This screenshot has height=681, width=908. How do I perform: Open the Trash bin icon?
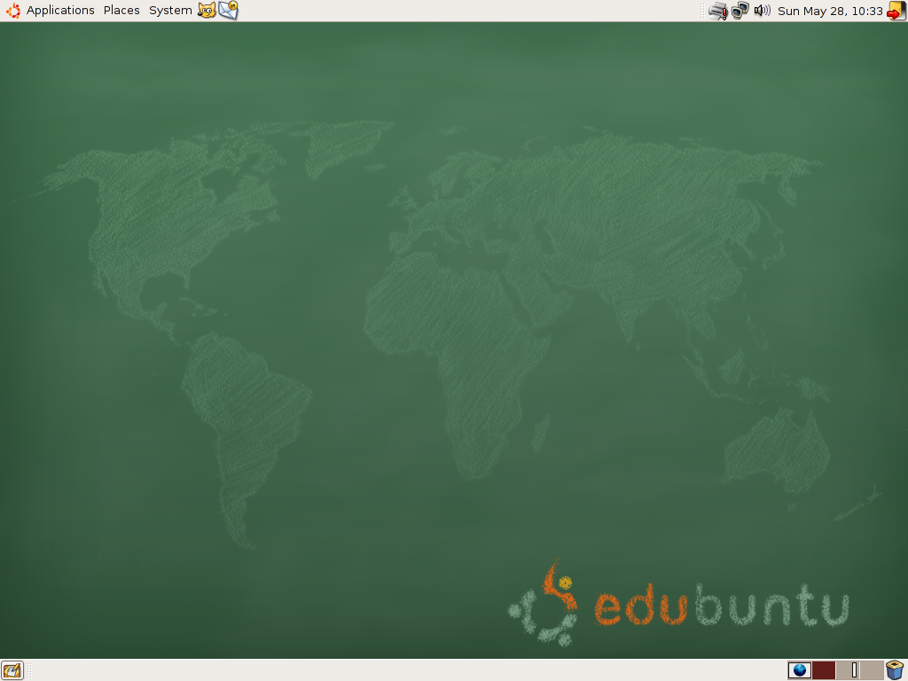[895, 670]
